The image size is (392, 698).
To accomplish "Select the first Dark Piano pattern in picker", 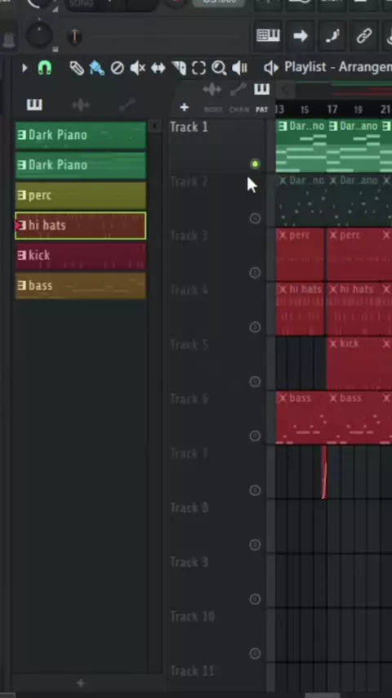I will point(81,135).
